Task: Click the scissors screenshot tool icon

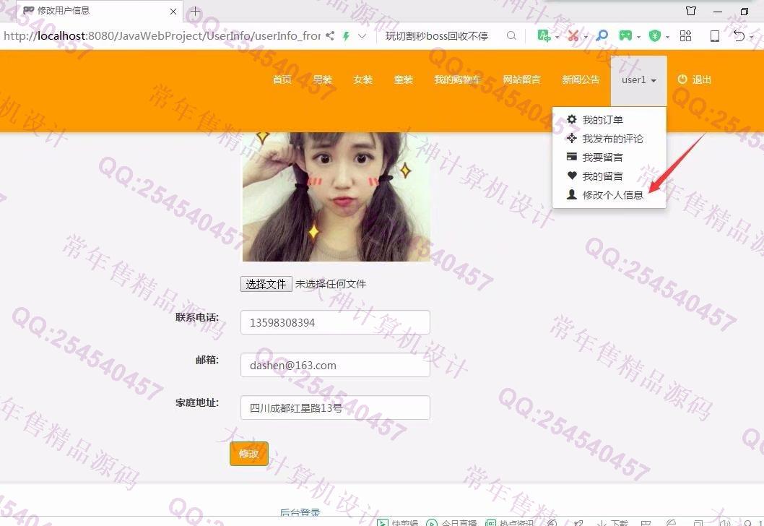Action: coord(573,35)
